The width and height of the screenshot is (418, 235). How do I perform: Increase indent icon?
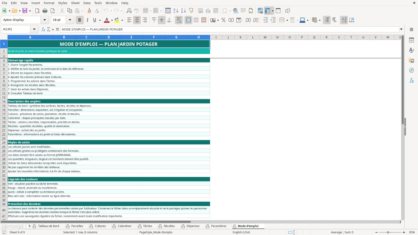[x=265, y=20]
